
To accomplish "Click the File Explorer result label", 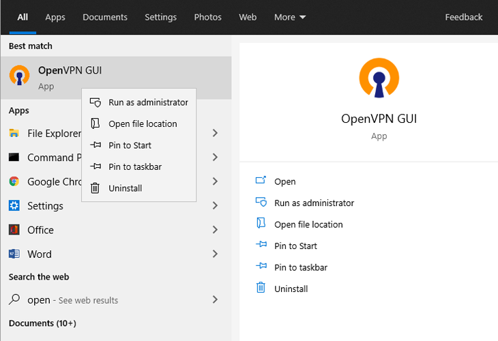I will point(55,134).
